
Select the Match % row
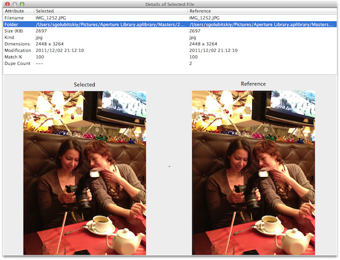point(170,57)
